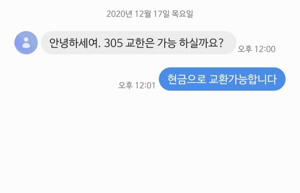This screenshot has height=193, width=300.
Task: Tap the white person silhouette inside the avatar
Action: 26,43
